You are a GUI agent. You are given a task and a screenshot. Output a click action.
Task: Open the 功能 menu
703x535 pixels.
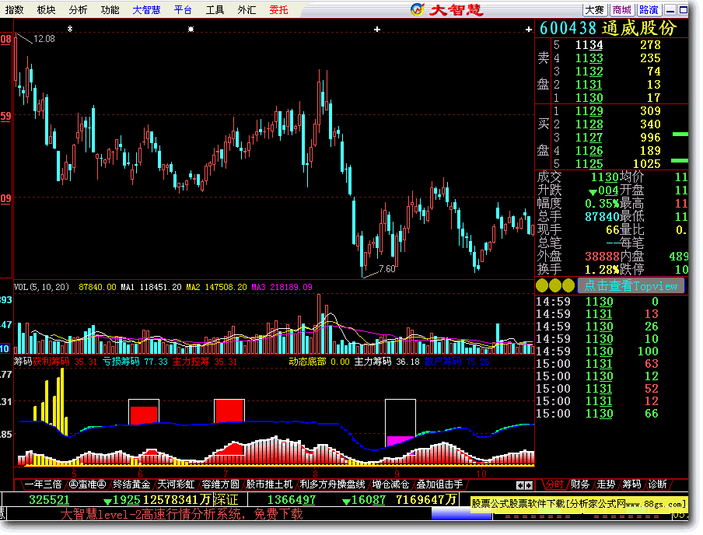110,9
